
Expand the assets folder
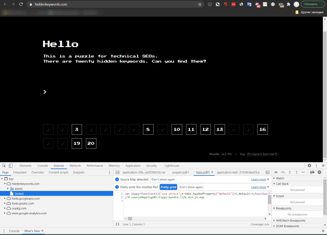click(x=8, y=189)
